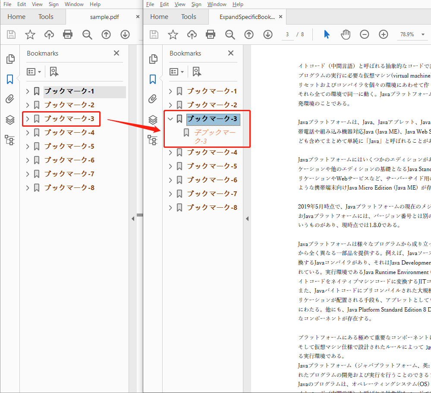Image resolution: width=431 pixels, height=393 pixels.
Task: Open the Help menu in the ExpandSpecificBook window
Action: pos(238,4)
